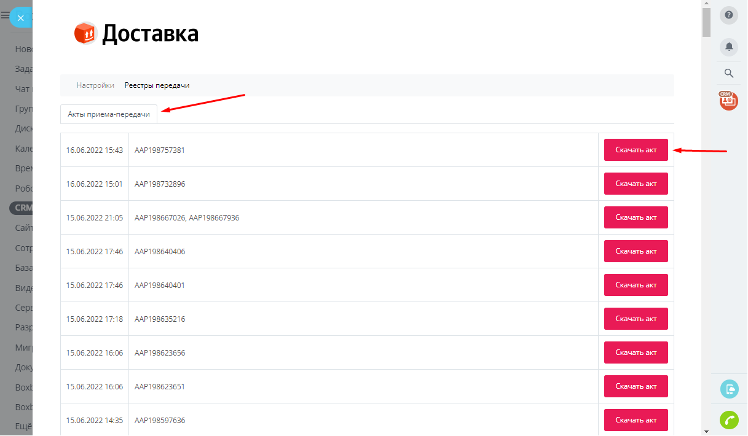
Task: Click Скачать акт for AAP198640406 row
Action: click(x=636, y=251)
